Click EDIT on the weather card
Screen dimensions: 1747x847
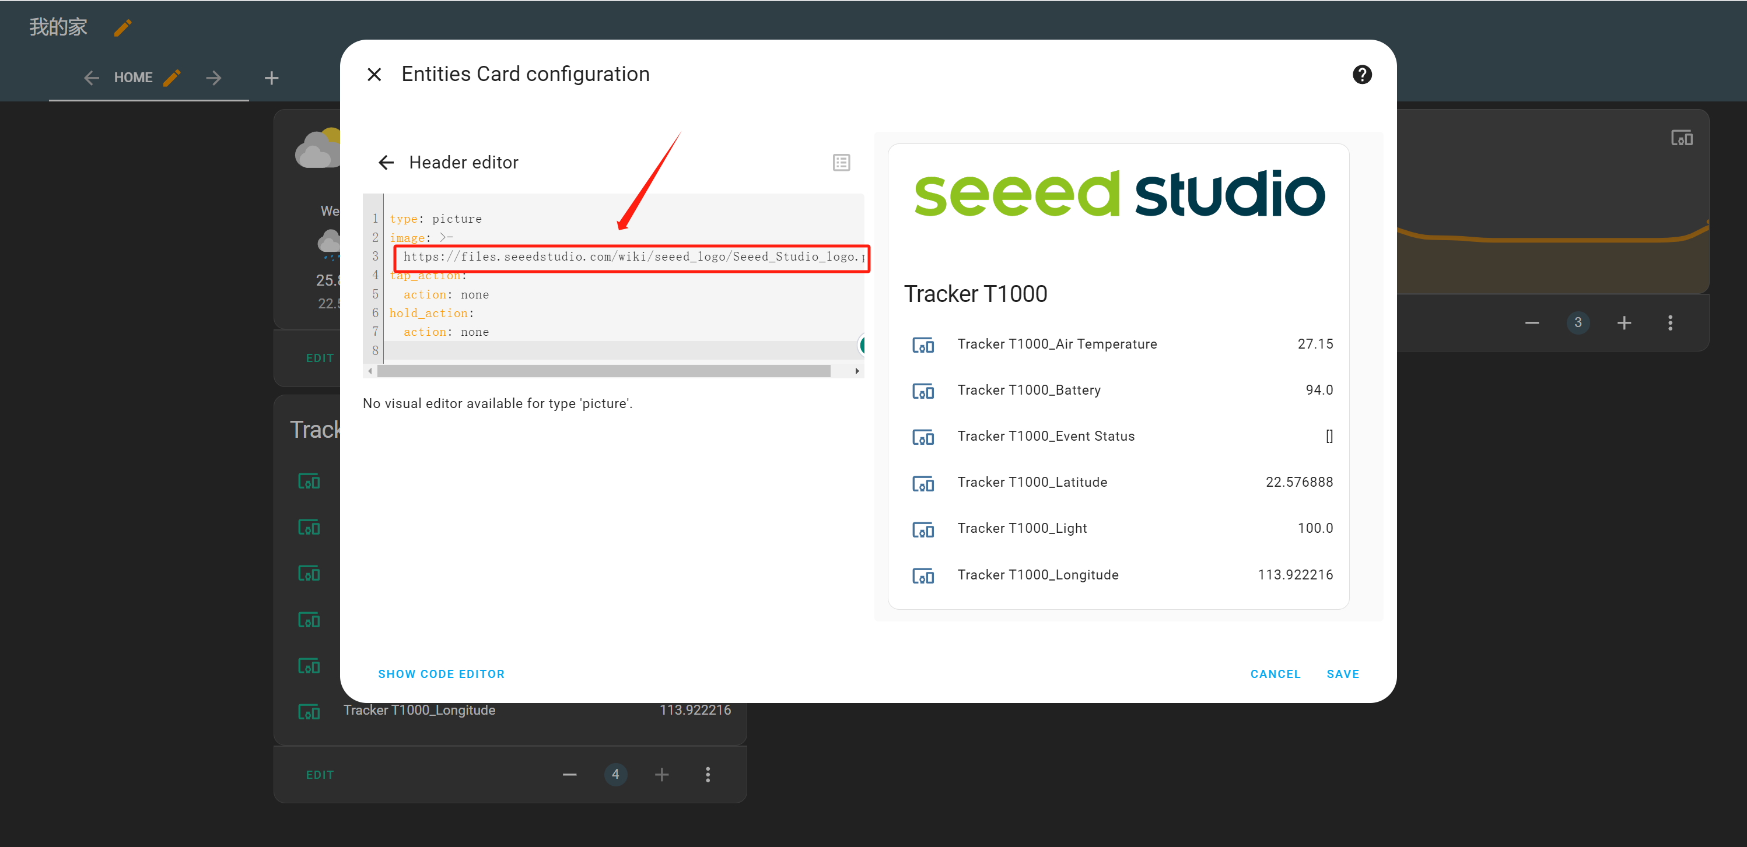[x=320, y=359]
